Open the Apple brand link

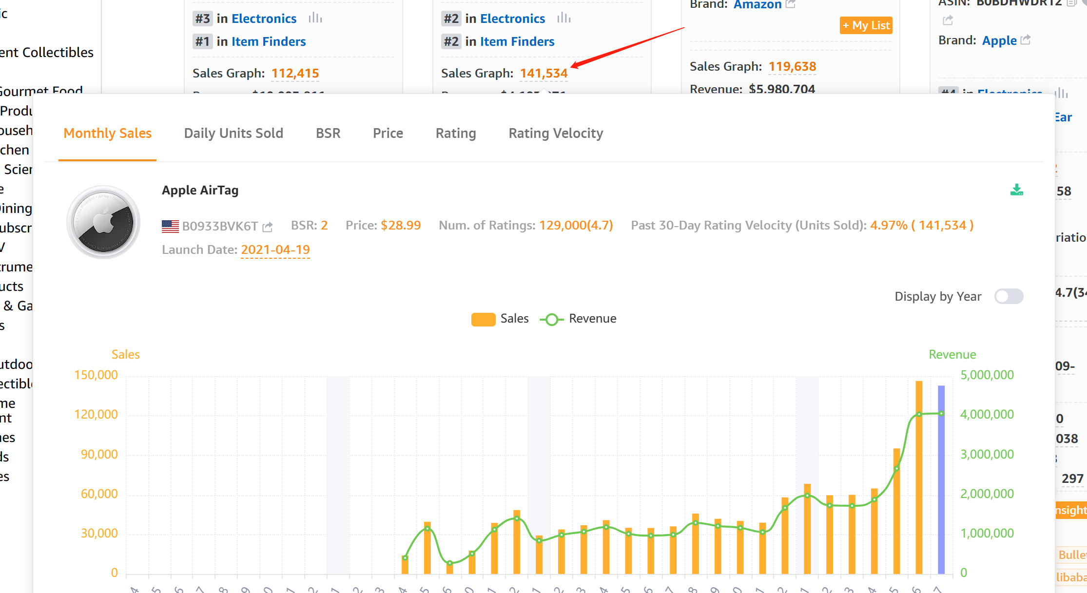coord(999,40)
